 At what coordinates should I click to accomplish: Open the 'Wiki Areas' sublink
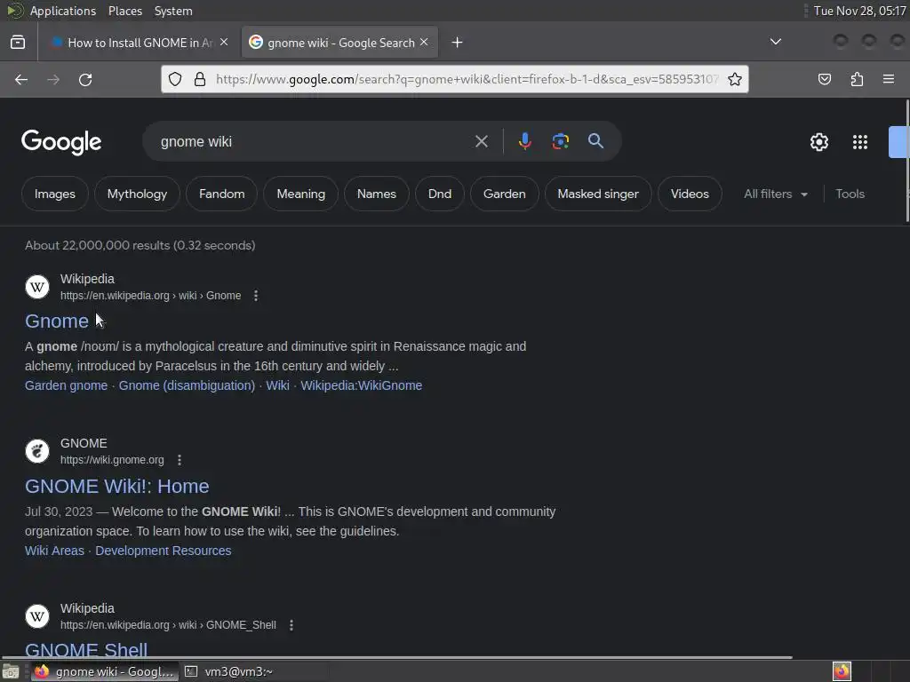[54, 551]
